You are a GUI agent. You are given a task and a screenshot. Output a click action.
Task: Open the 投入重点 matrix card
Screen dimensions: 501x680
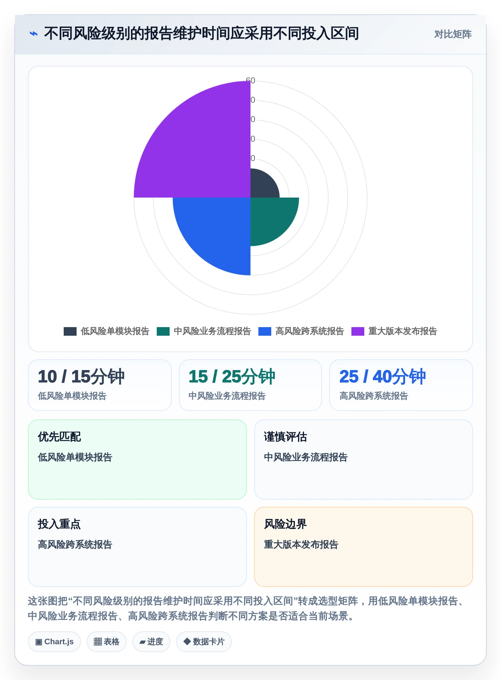pyautogui.click(x=137, y=547)
